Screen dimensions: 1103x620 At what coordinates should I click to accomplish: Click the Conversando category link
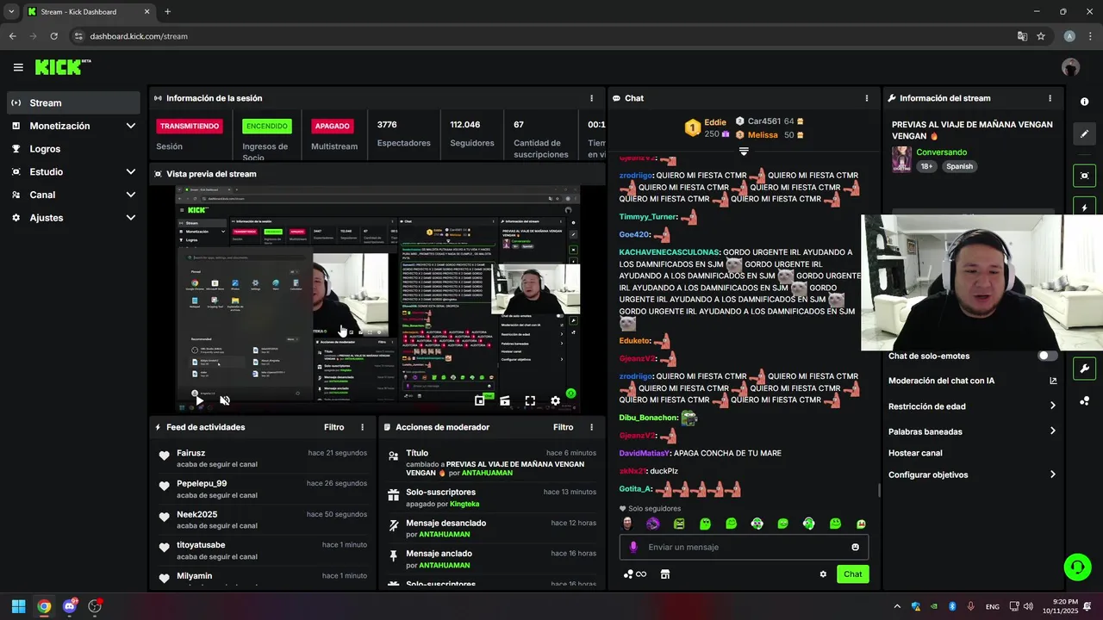click(941, 152)
